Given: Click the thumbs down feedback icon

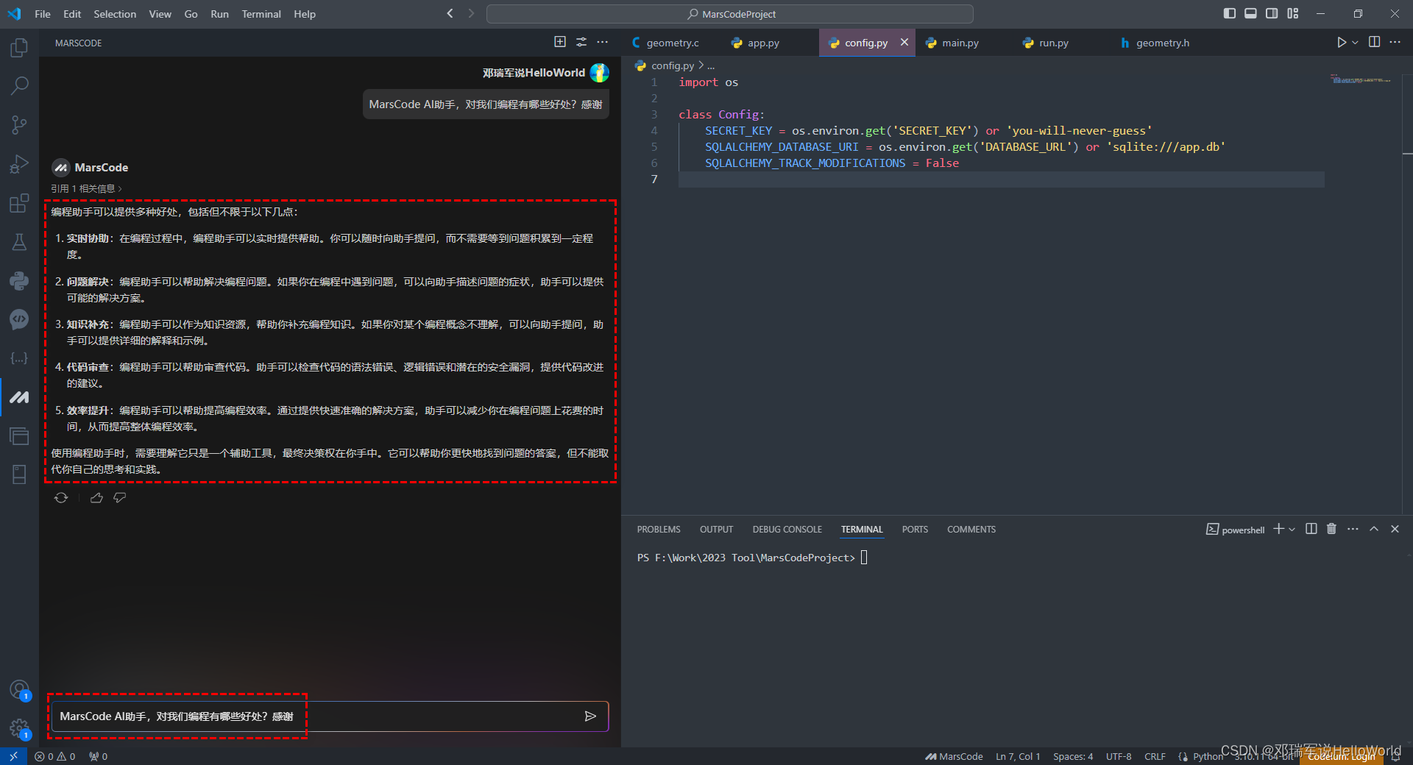Looking at the screenshot, I should [x=120, y=498].
